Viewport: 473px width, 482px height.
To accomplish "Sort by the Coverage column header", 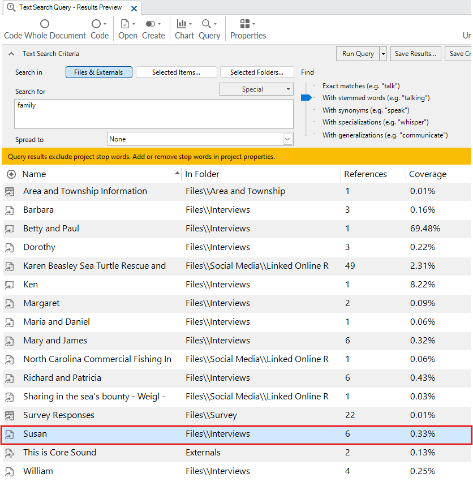I will (438, 174).
